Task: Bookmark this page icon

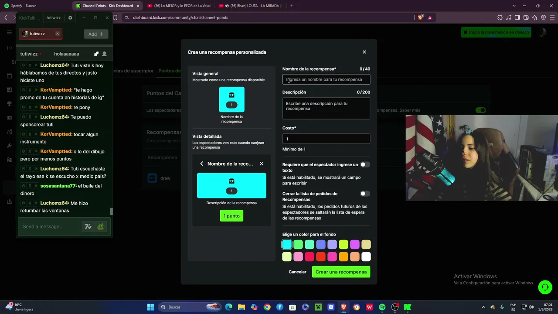Action: pos(116,17)
